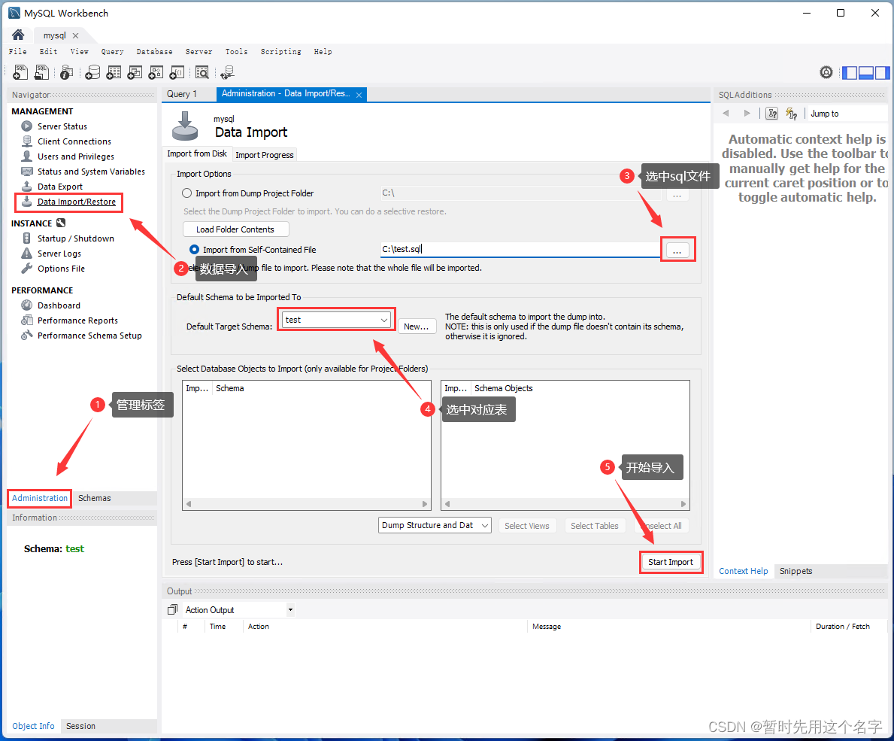Open the Scripting menu
This screenshot has height=741, width=894.
coord(281,51)
